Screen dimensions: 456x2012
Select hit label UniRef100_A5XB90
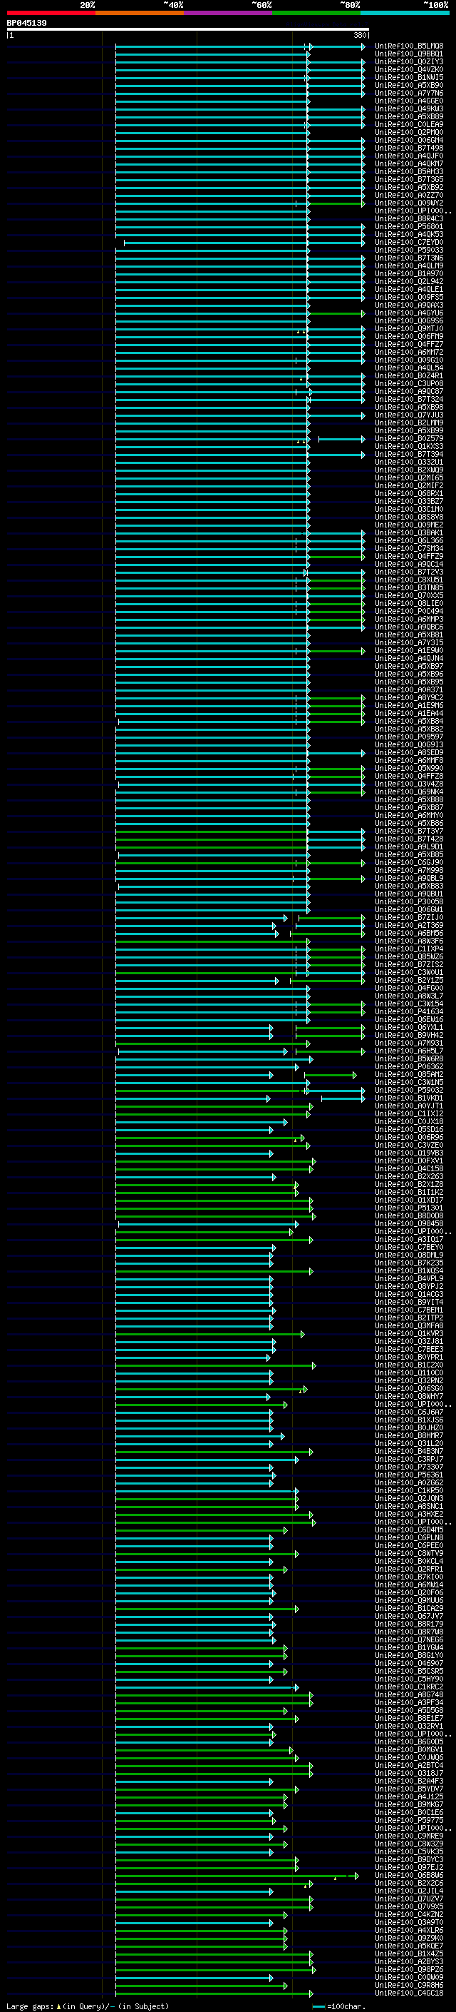(x=409, y=85)
